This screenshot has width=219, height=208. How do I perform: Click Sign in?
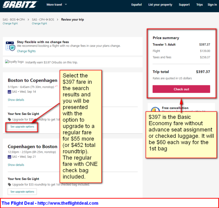tap(212, 5)
